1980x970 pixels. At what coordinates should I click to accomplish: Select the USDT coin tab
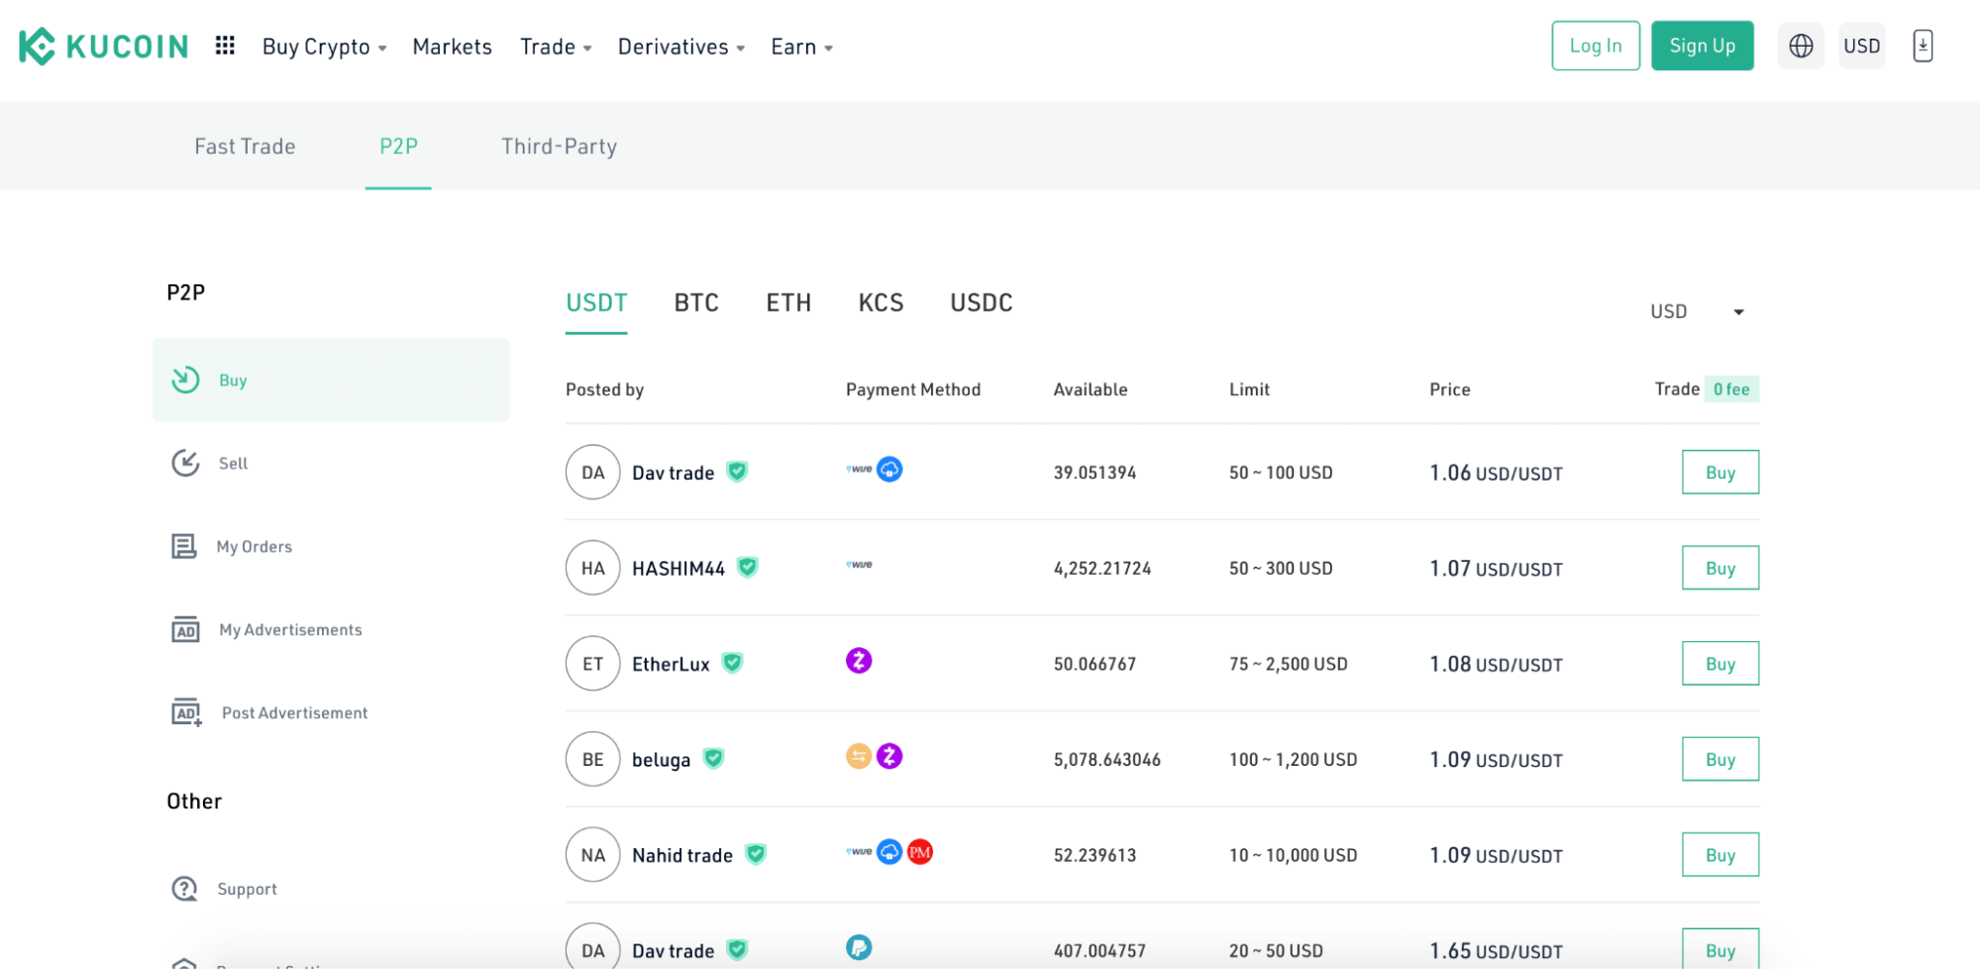[x=596, y=303]
